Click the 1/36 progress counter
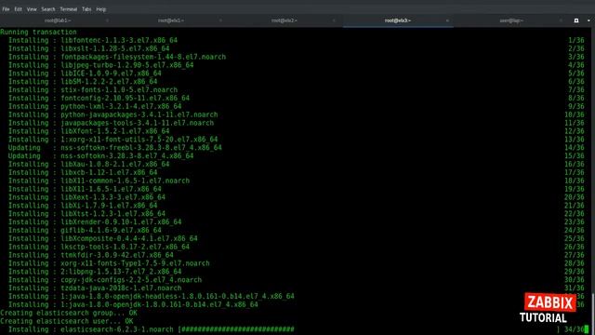This screenshot has height=335, width=595. (x=576, y=40)
